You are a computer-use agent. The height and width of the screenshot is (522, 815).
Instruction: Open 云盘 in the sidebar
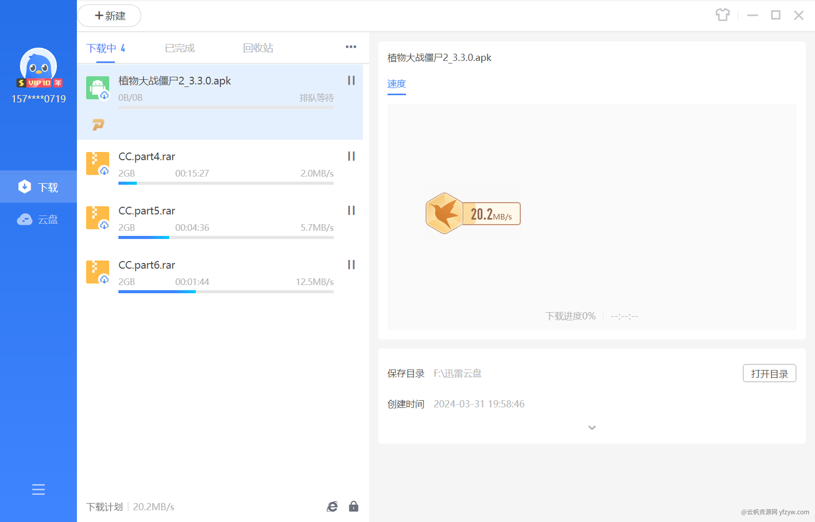click(38, 220)
